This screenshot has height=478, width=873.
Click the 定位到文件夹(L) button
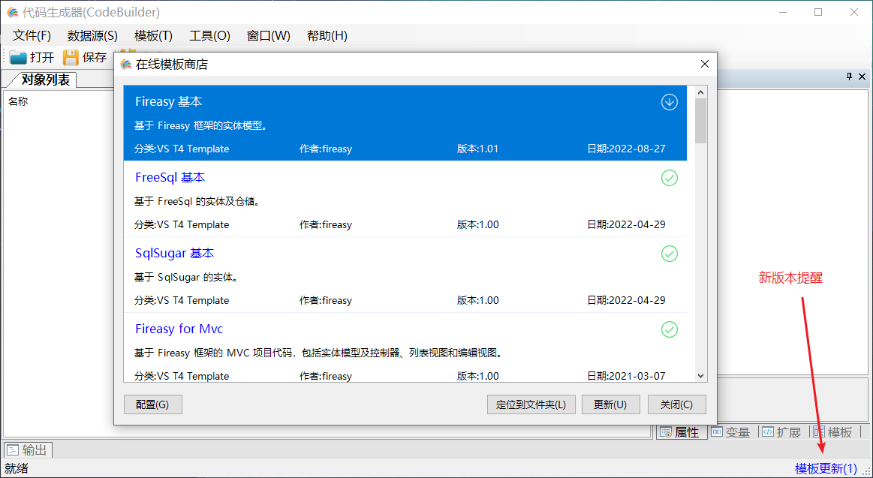531,404
